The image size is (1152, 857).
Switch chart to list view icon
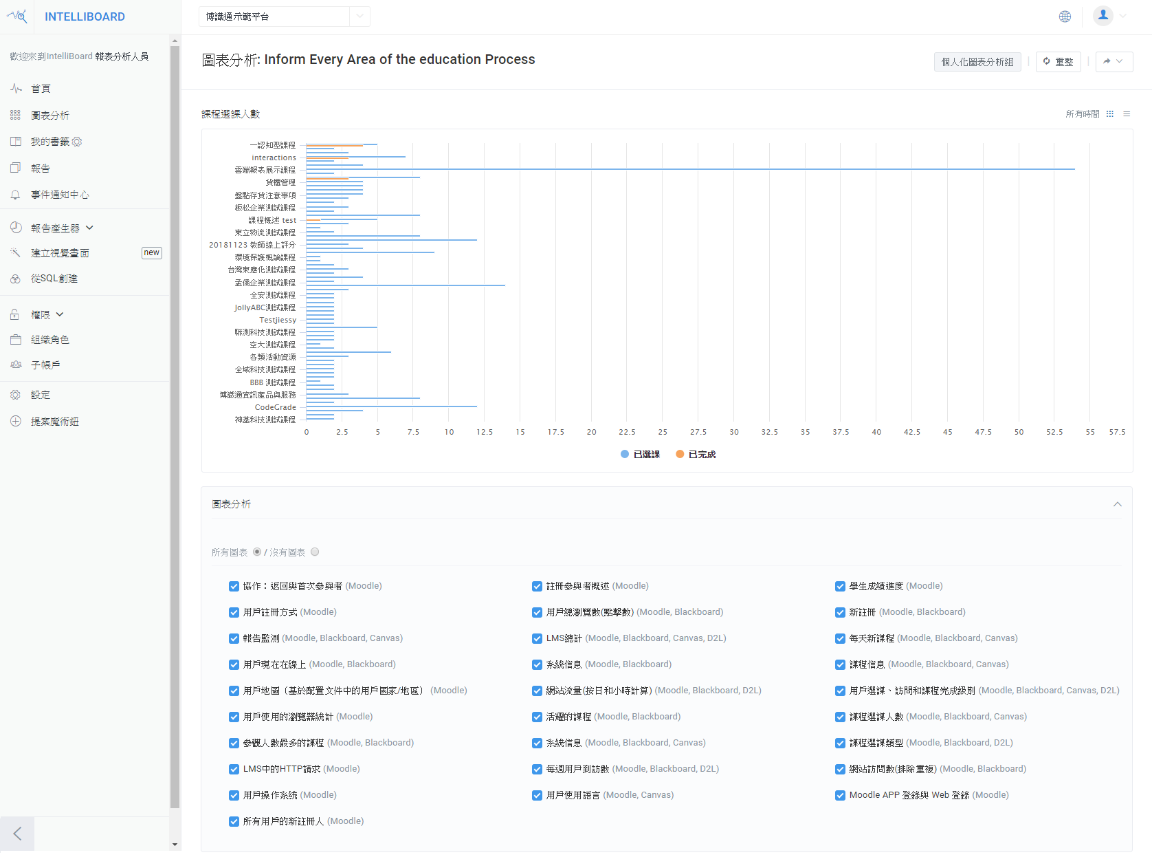pyautogui.click(x=1126, y=113)
